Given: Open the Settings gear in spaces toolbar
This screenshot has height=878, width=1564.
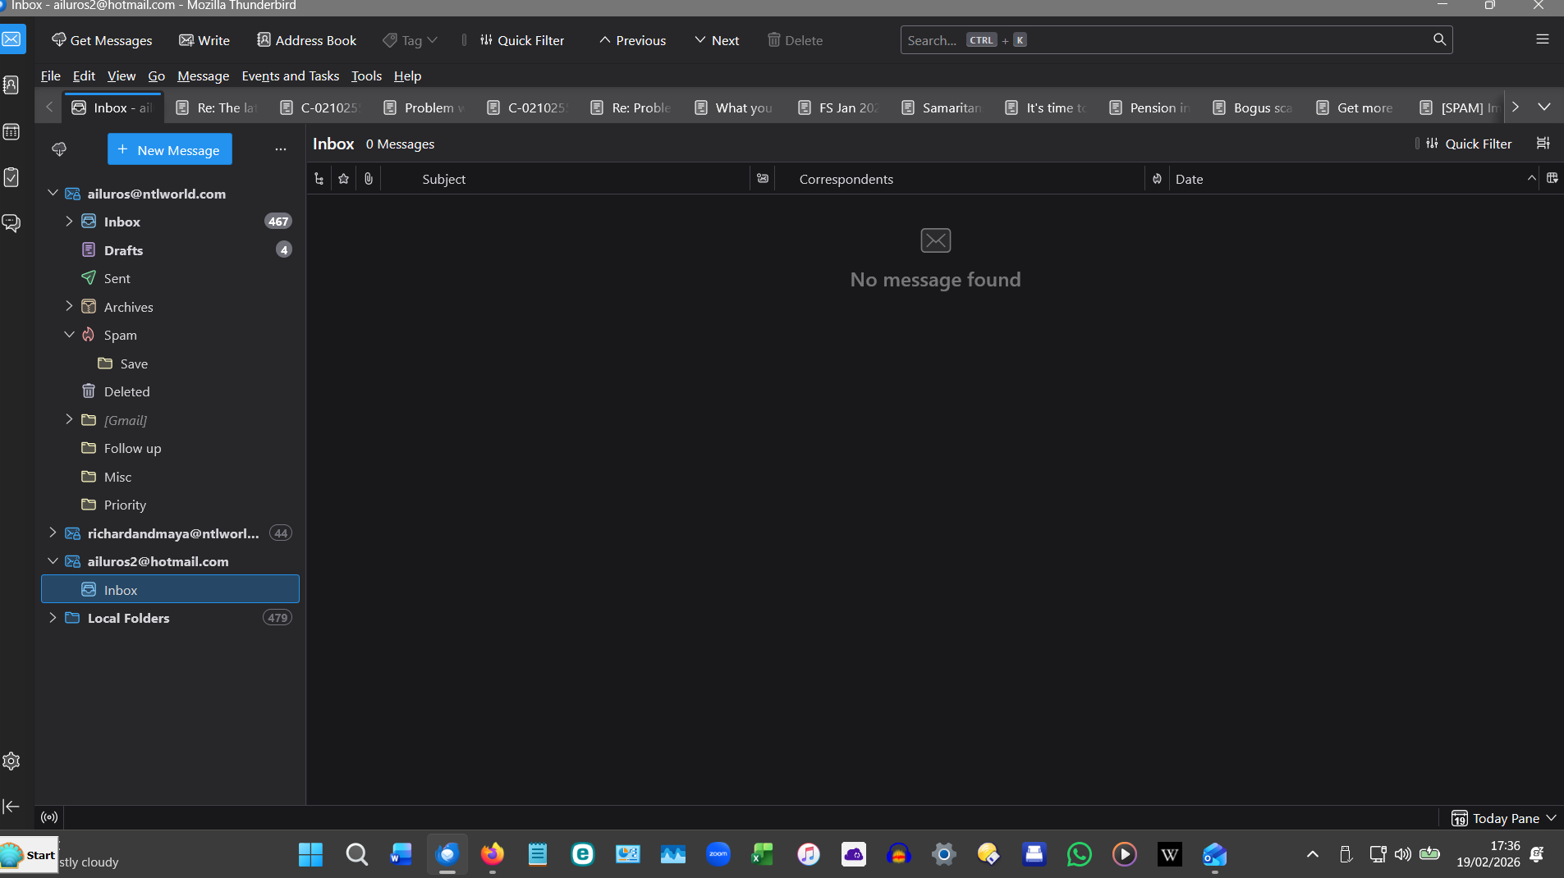Looking at the screenshot, I should [x=11, y=761].
